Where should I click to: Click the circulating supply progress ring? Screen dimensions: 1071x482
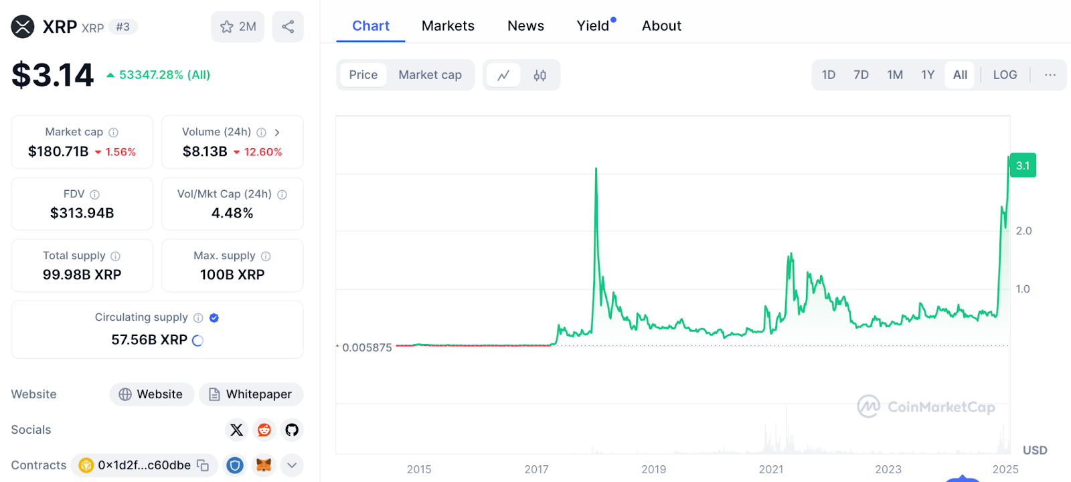tap(197, 340)
